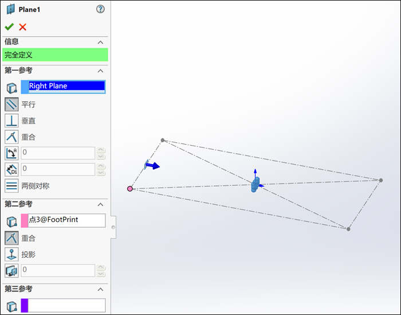The height and width of the screenshot is (315, 401).
Task: Click the first reference entity cube icon
Action: (x=11, y=88)
